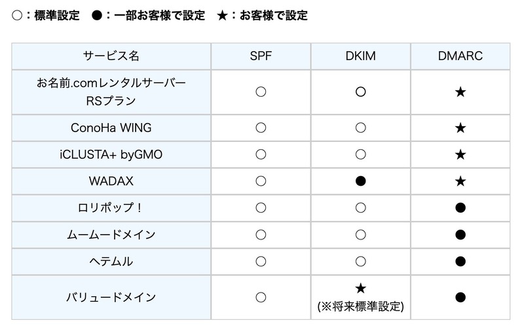Select the DMARC column header
Viewport: 524px width, 333px height.
point(460,56)
